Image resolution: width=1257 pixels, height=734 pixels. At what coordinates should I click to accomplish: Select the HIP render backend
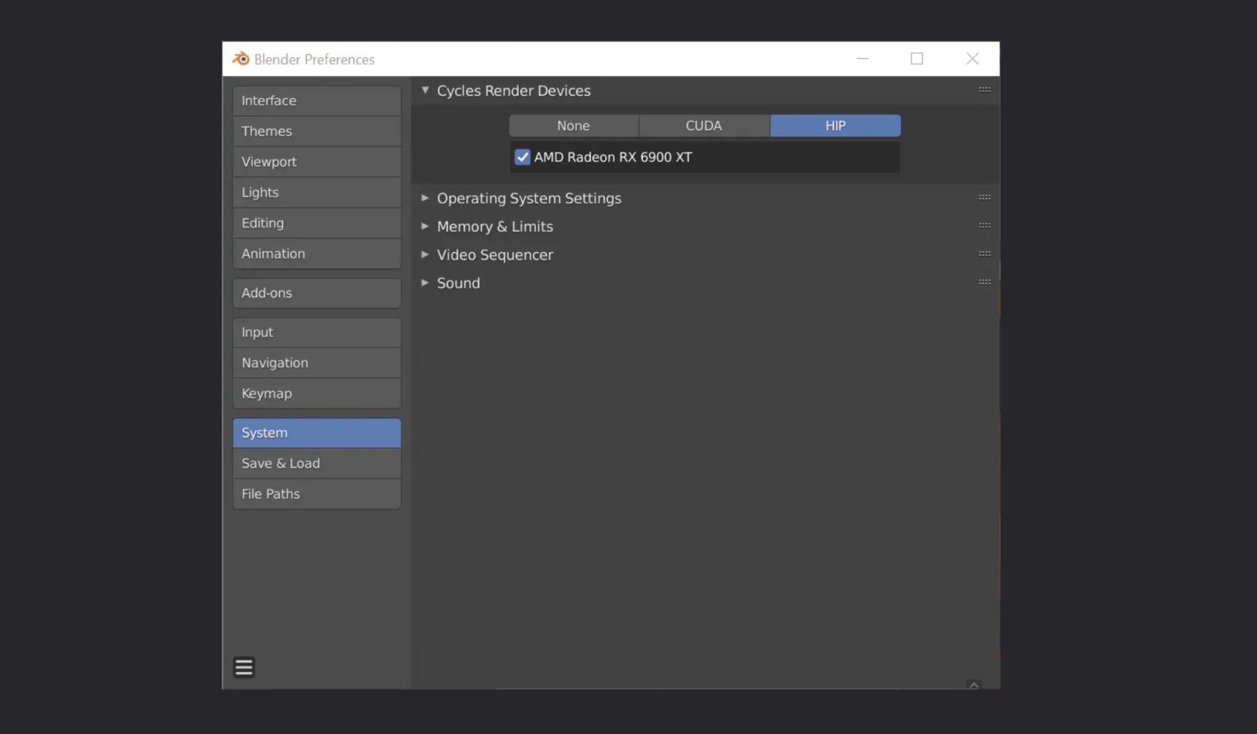point(835,125)
